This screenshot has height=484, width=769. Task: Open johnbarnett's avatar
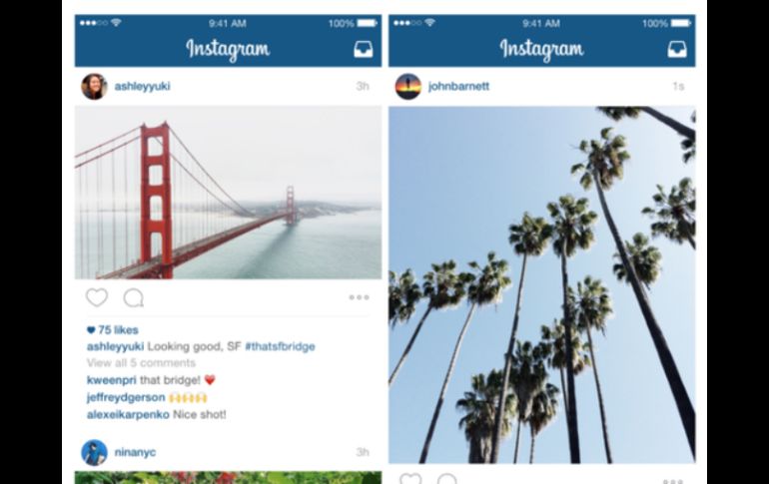408,86
